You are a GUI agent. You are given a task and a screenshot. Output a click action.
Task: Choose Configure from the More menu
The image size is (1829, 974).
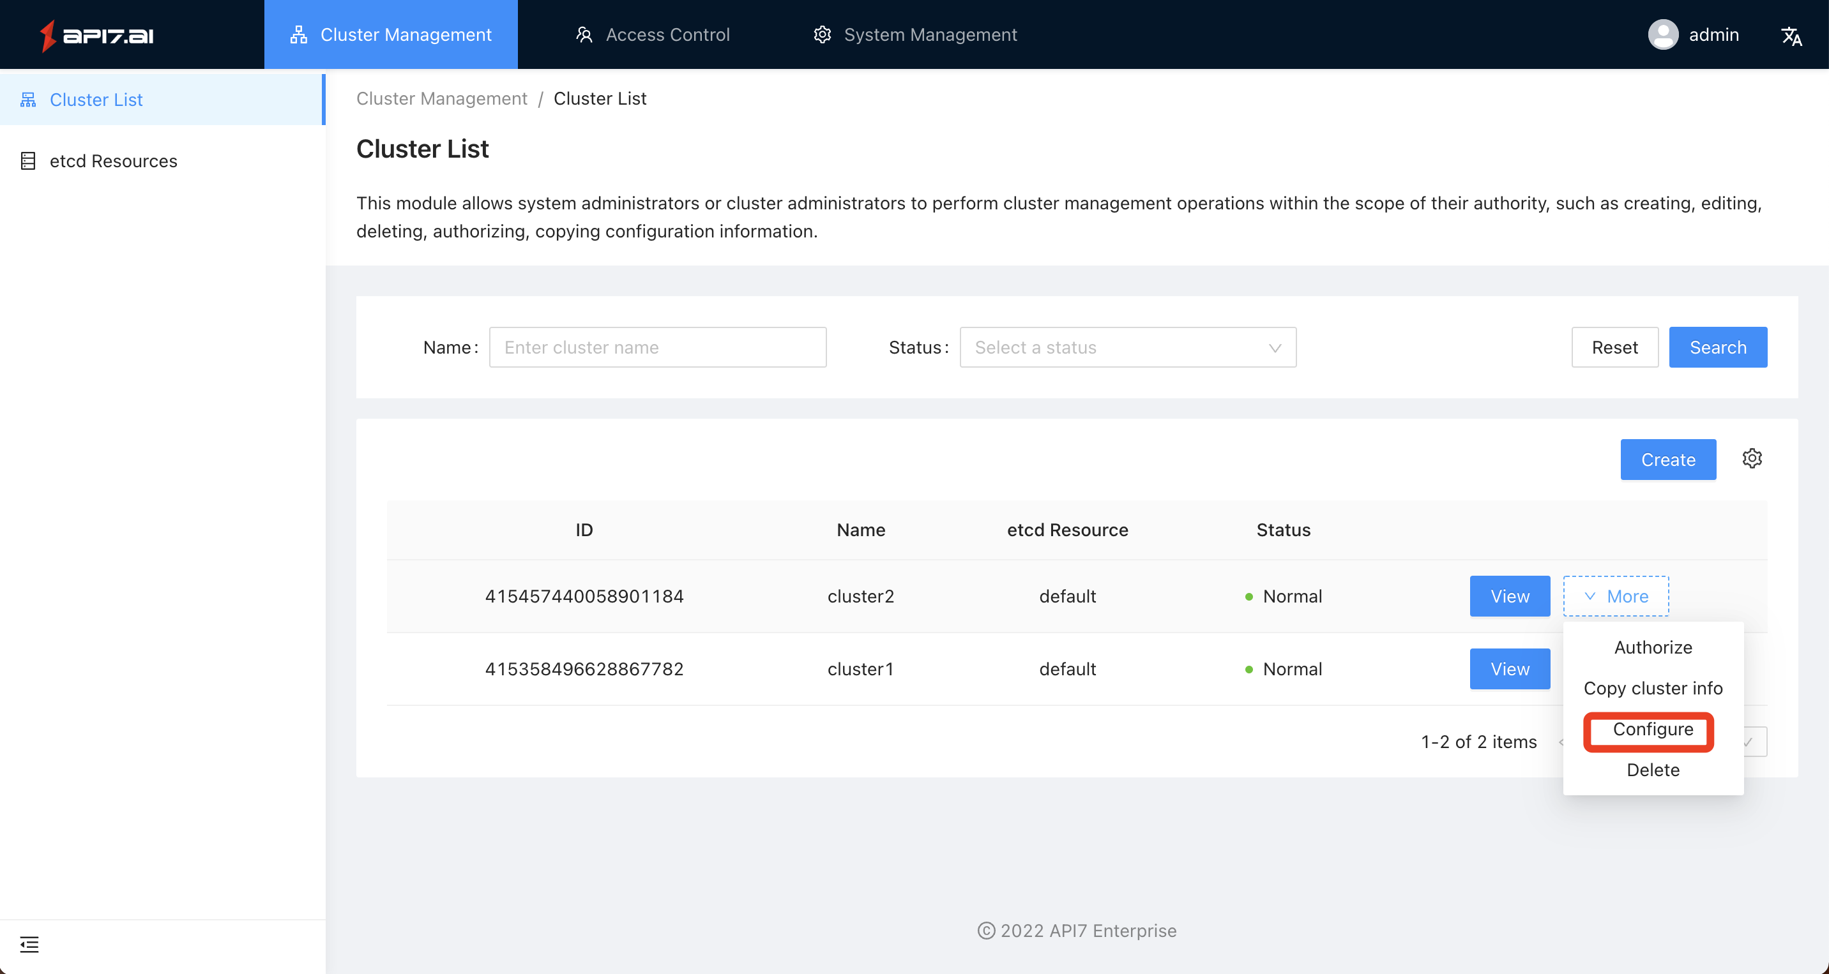coord(1653,730)
